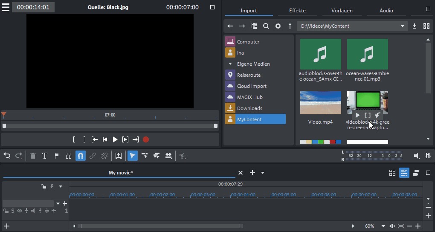435x232 pixels.
Task: Undo the last action
Action: [x=7, y=156]
